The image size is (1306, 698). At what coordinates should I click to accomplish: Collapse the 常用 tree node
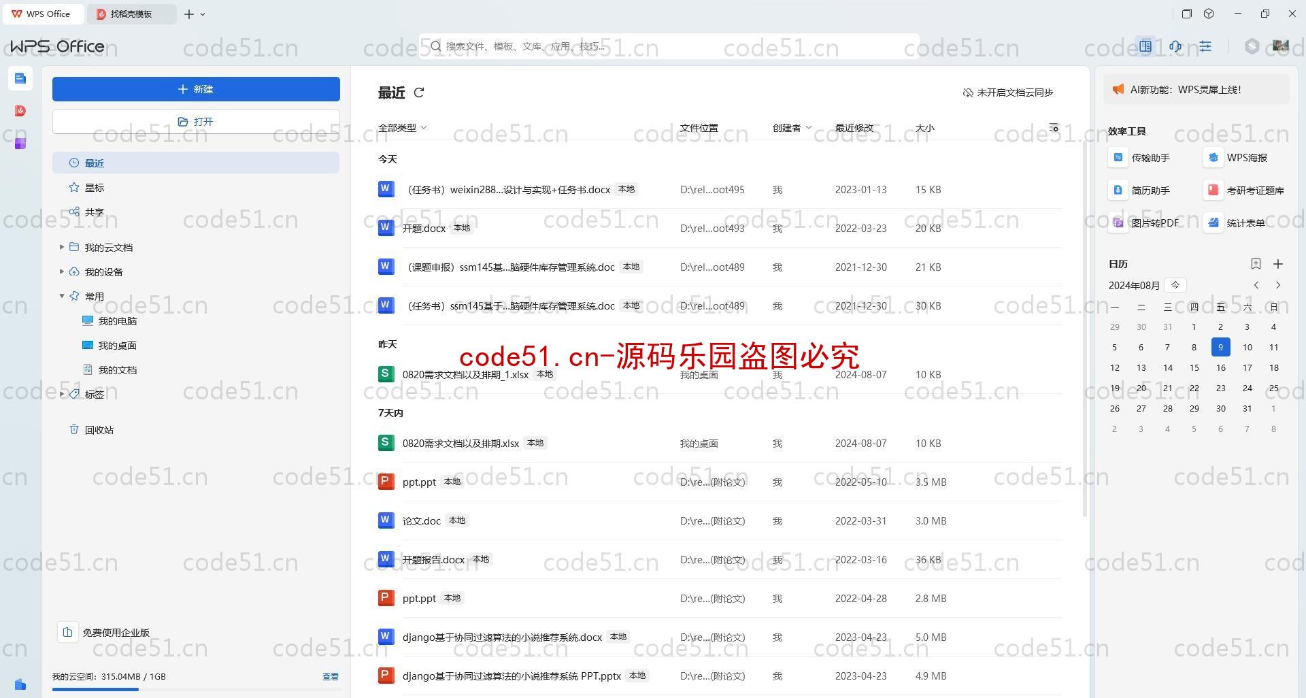click(62, 296)
